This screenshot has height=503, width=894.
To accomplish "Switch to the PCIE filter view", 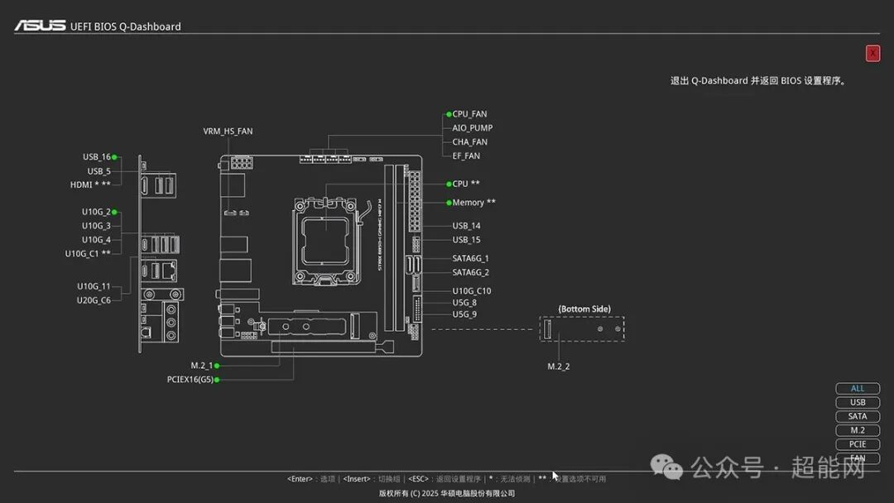I will pos(858,444).
